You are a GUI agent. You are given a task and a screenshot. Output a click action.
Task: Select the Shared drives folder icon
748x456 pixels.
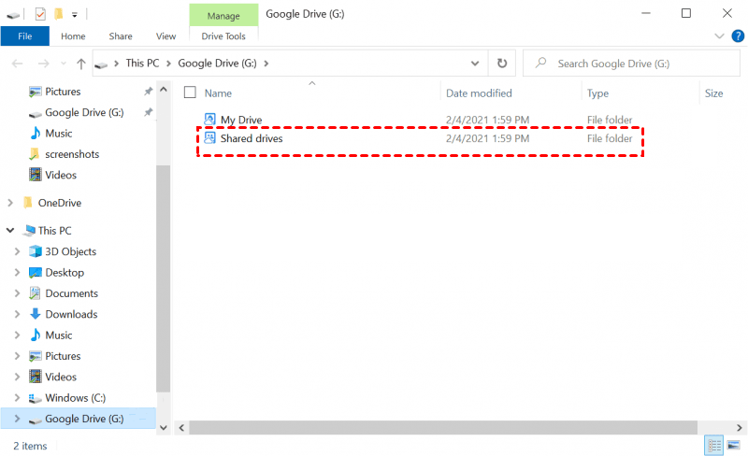[209, 138]
